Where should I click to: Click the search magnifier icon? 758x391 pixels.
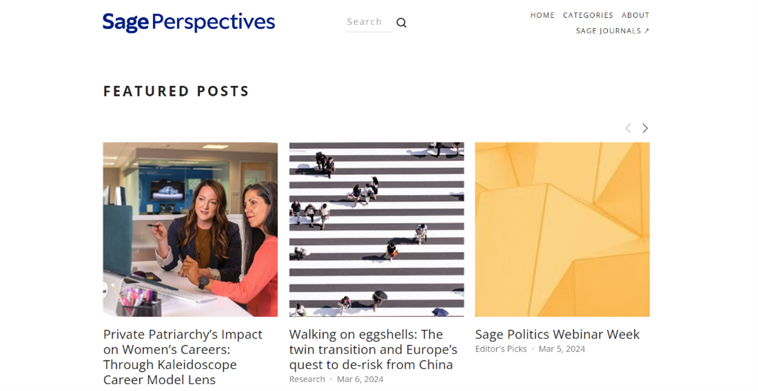point(401,23)
